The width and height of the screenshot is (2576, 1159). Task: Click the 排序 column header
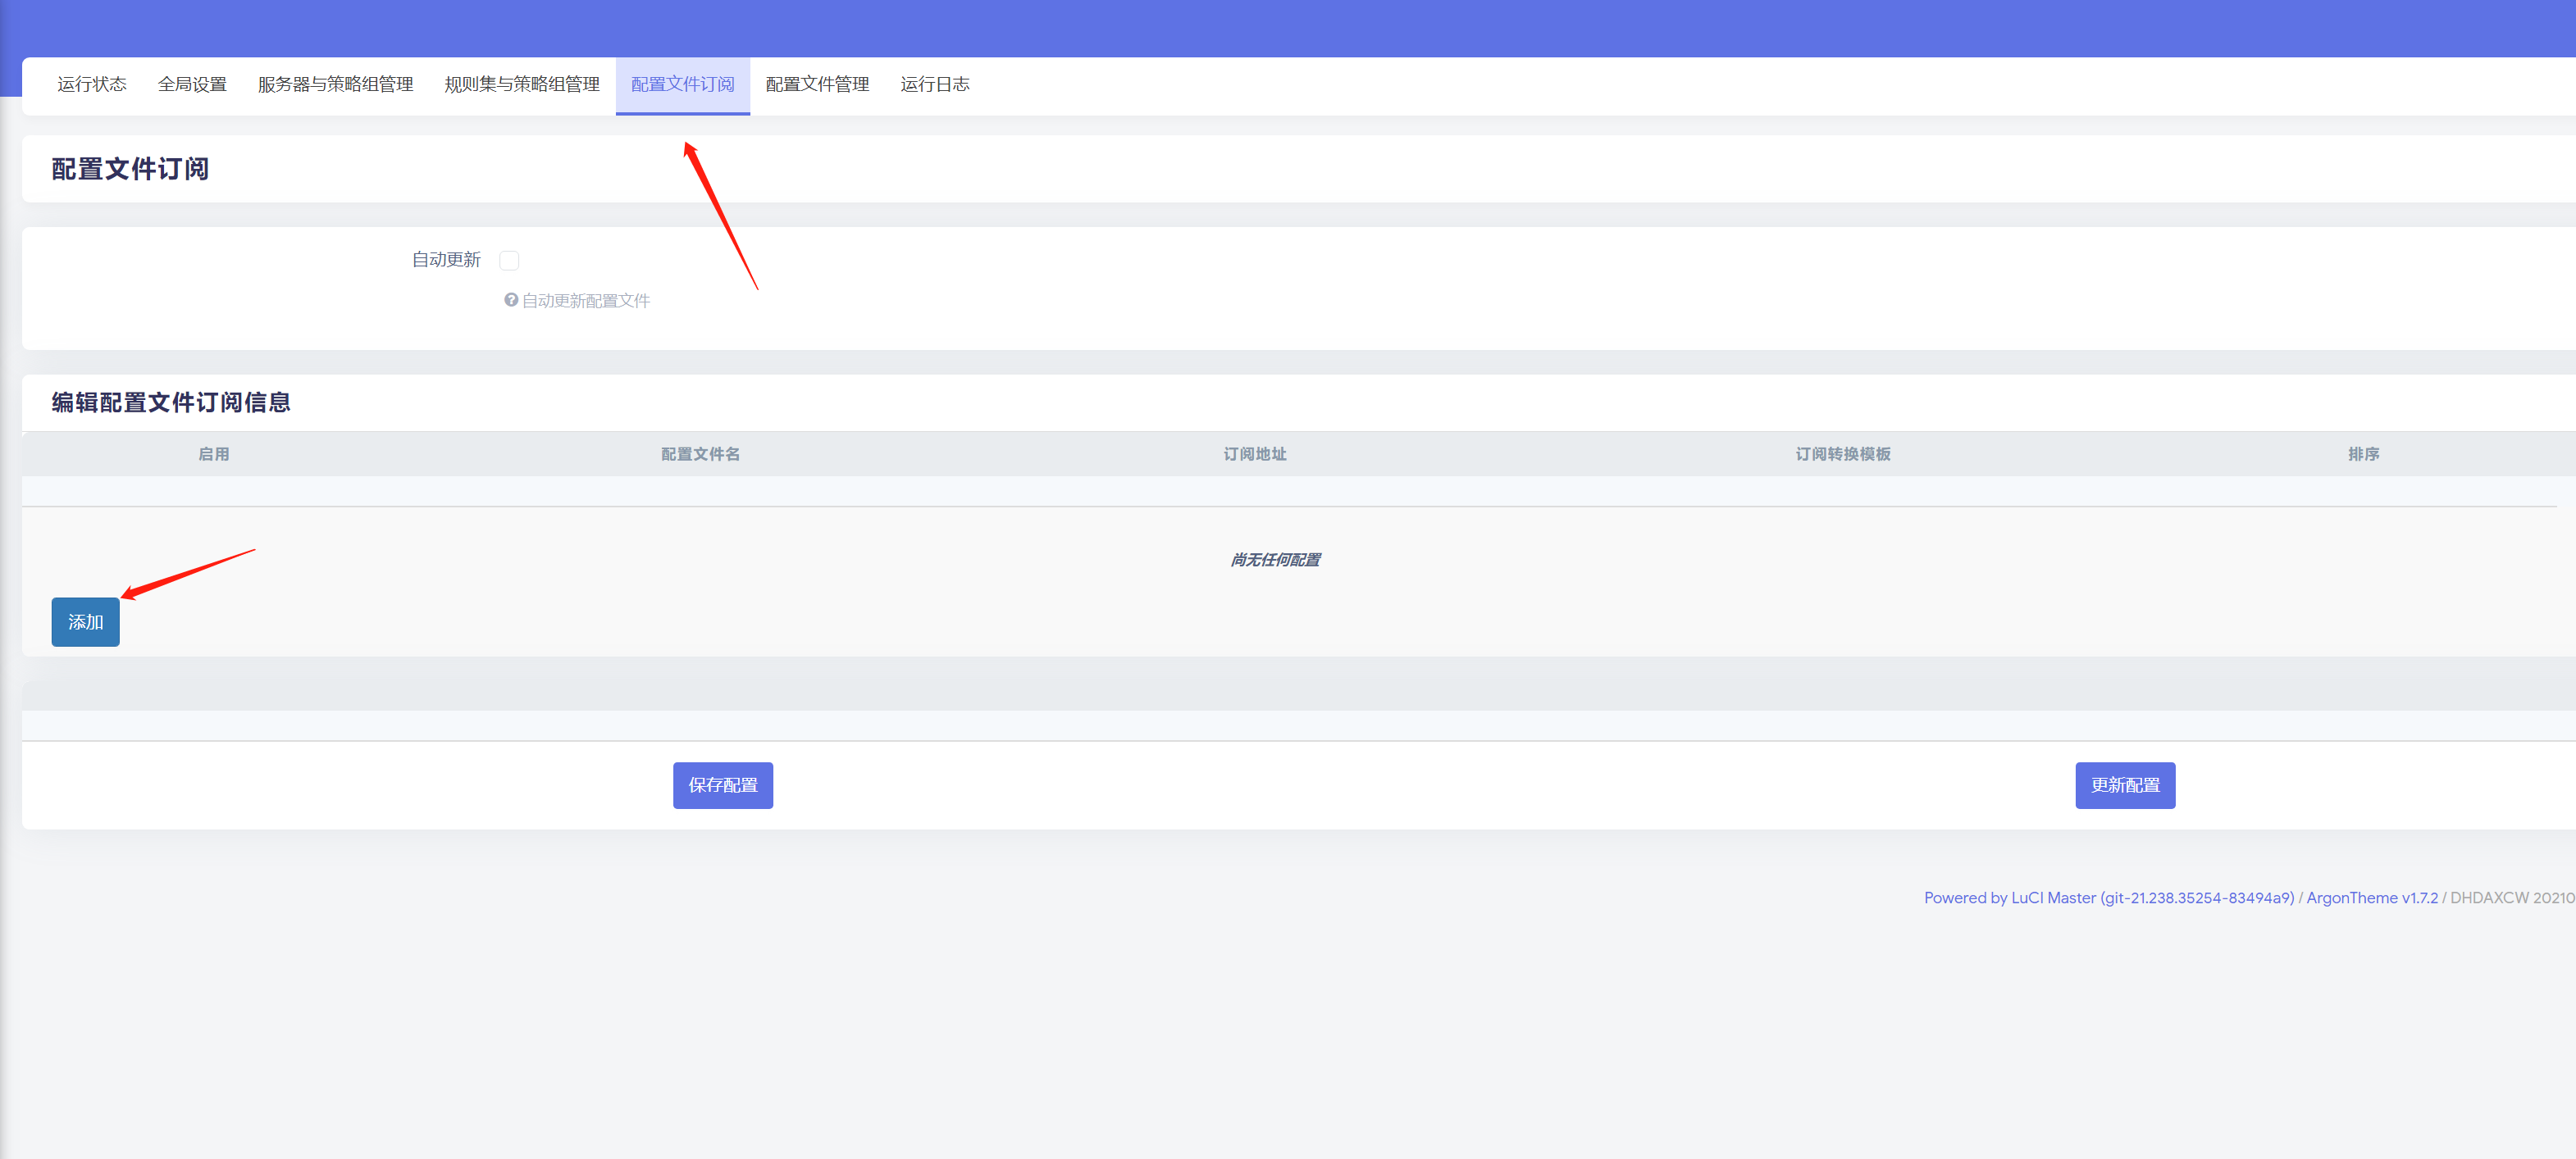pos(2363,453)
